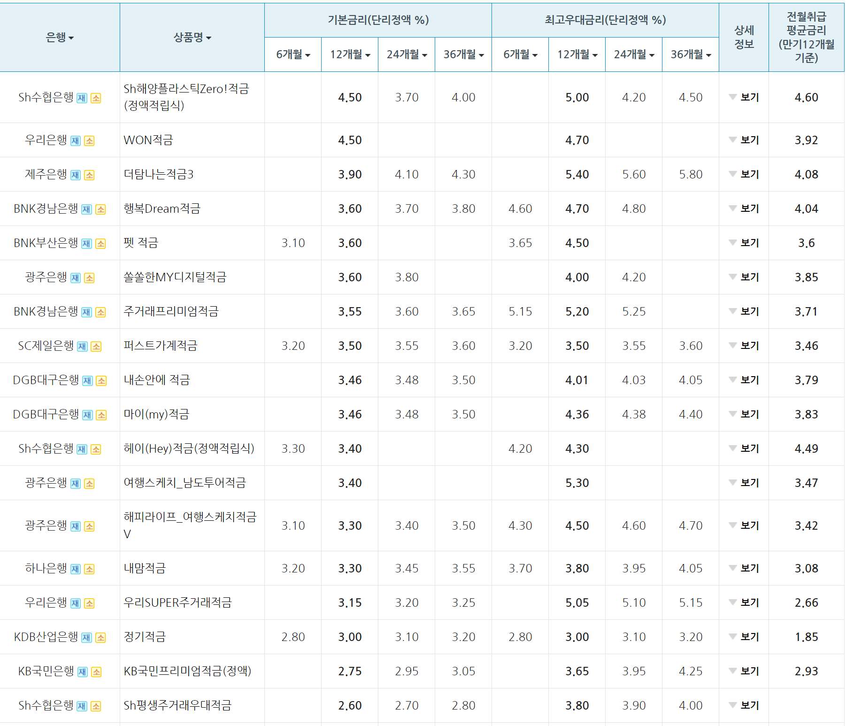Sort by 최고우대금리 6개월 column
The height and width of the screenshot is (726, 846).
click(520, 54)
